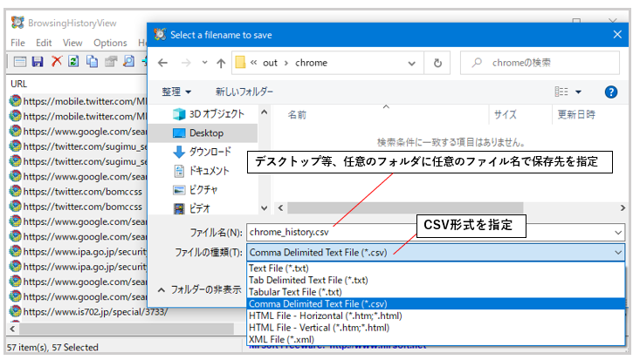The image size is (633, 360).
Task: Open the blue help question mark
Action: pyautogui.click(x=611, y=92)
